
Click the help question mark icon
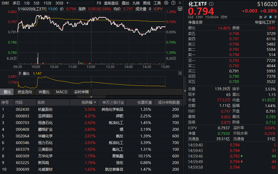pos(173,3)
